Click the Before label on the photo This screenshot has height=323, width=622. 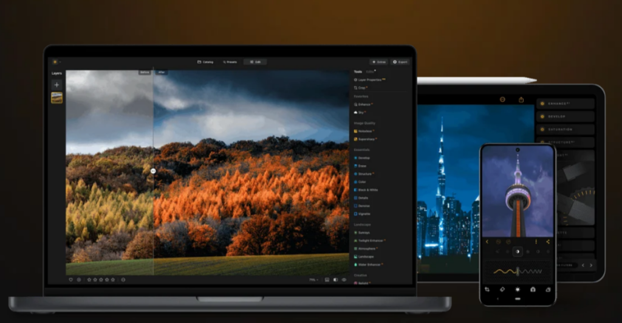[145, 72]
